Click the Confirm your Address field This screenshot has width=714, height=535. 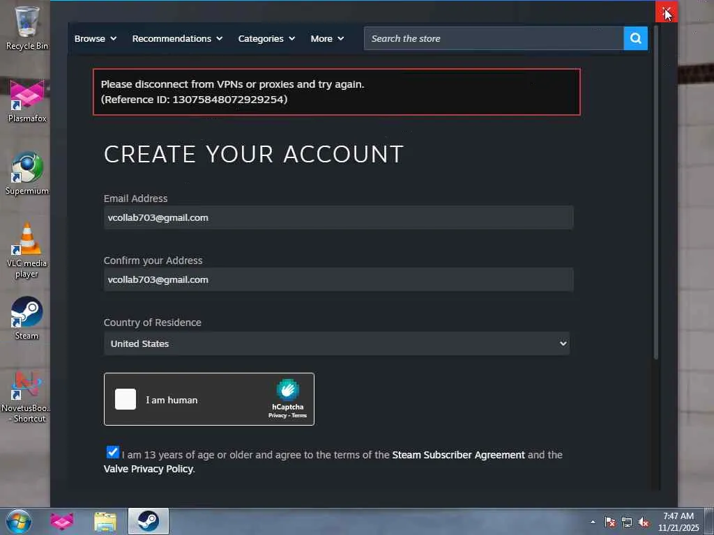pyautogui.click(x=338, y=279)
